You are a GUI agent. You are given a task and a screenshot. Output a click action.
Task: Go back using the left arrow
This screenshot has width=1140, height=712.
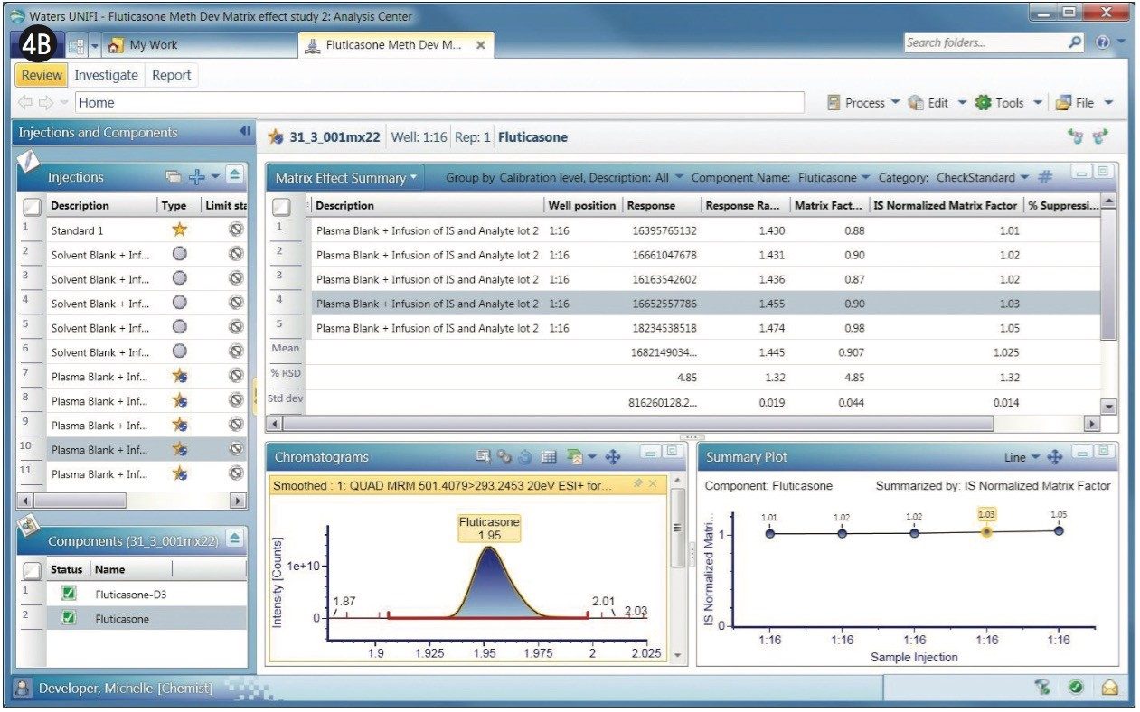point(25,102)
